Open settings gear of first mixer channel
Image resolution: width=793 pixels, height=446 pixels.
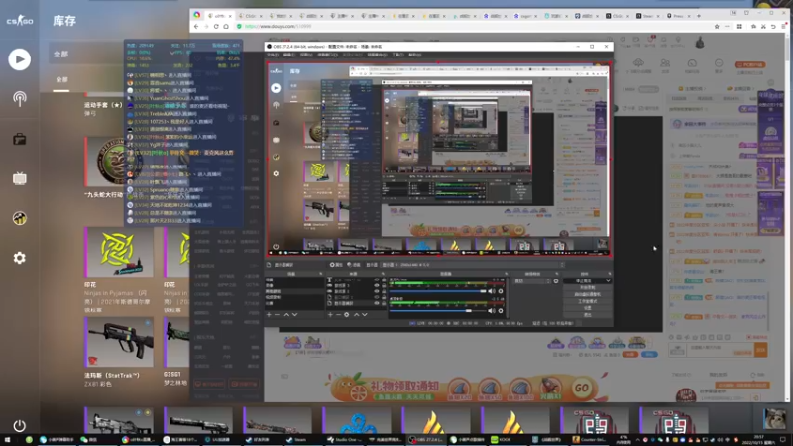click(x=501, y=291)
